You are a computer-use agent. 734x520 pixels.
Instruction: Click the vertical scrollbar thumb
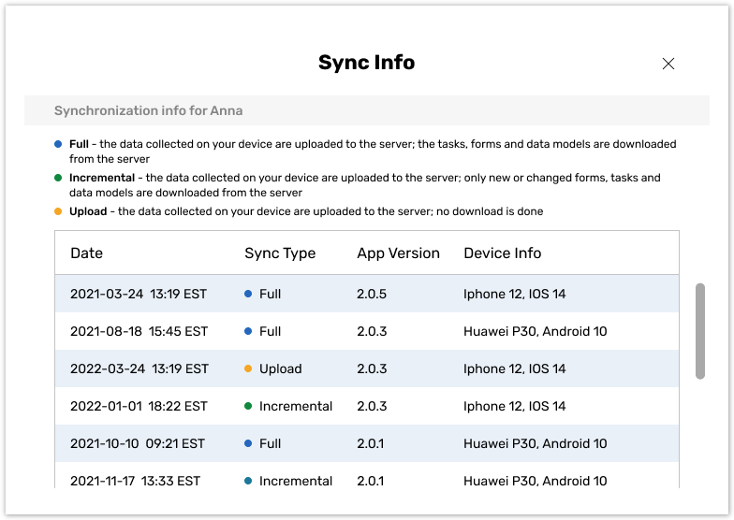[x=700, y=331]
